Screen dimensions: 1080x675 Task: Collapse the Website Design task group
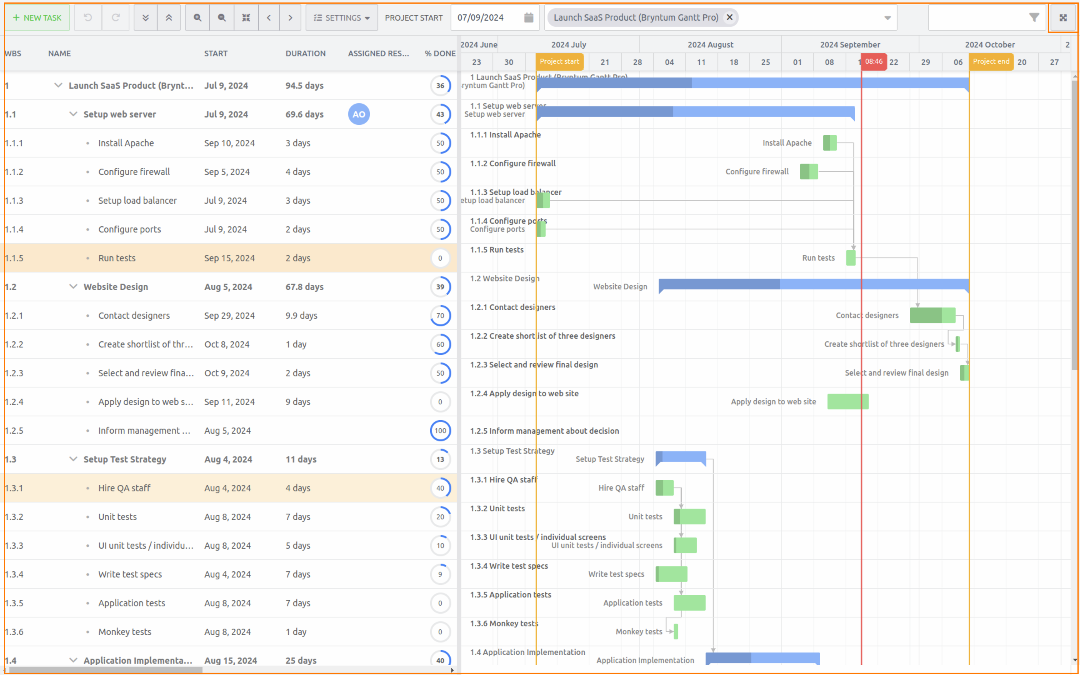coord(73,287)
